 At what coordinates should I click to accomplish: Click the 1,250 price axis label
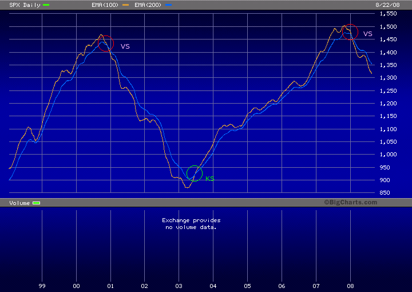click(388, 90)
